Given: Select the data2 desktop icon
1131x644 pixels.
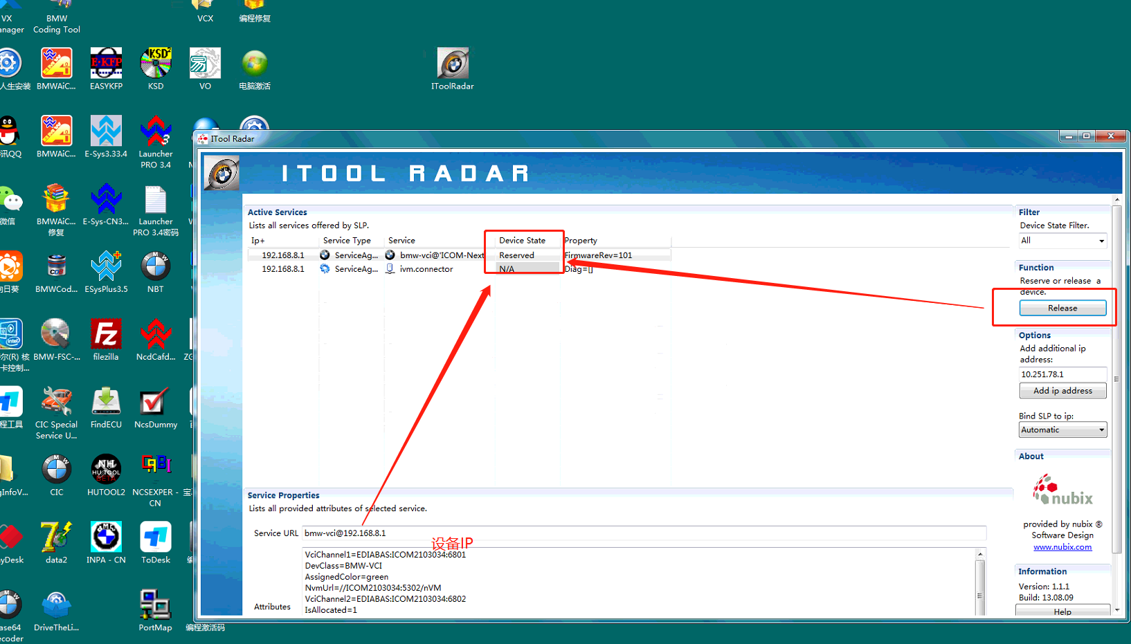Looking at the screenshot, I should click(56, 544).
